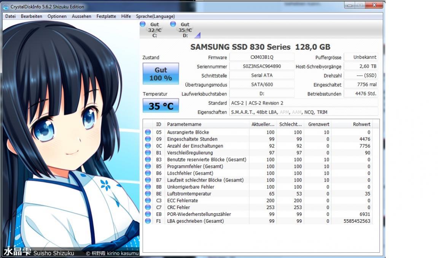Click the Laufwerksbuchstaben field D:

click(x=262, y=94)
